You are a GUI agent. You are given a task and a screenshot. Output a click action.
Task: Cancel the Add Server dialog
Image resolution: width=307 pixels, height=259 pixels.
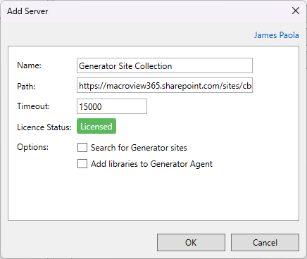(x=265, y=242)
